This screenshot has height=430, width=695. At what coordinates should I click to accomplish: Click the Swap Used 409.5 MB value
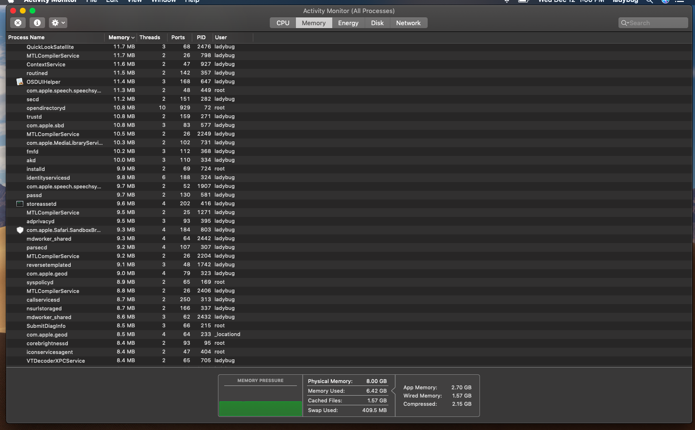pos(374,410)
